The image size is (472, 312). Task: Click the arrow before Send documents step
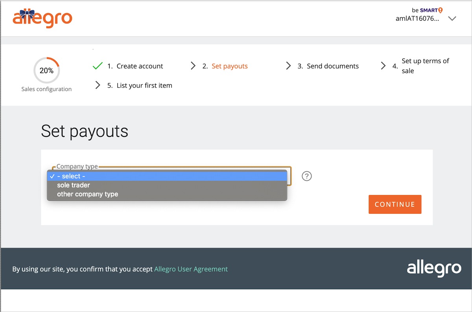[288, 66]
